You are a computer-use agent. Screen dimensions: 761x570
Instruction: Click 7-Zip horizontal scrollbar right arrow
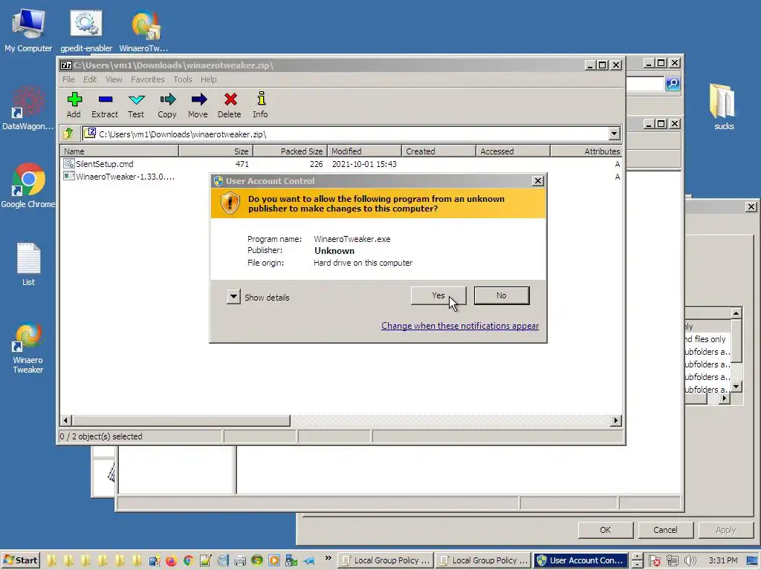point(616,420)
